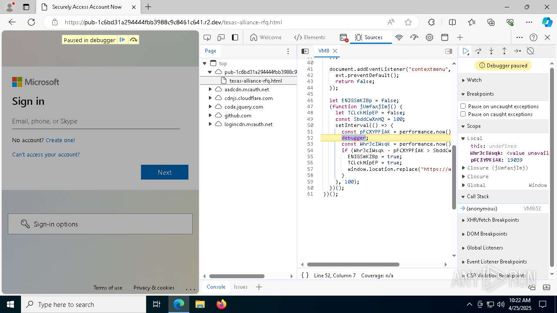The image size is (557, 313).
Task: Step over next function call
Action: [x=478, y=51]
